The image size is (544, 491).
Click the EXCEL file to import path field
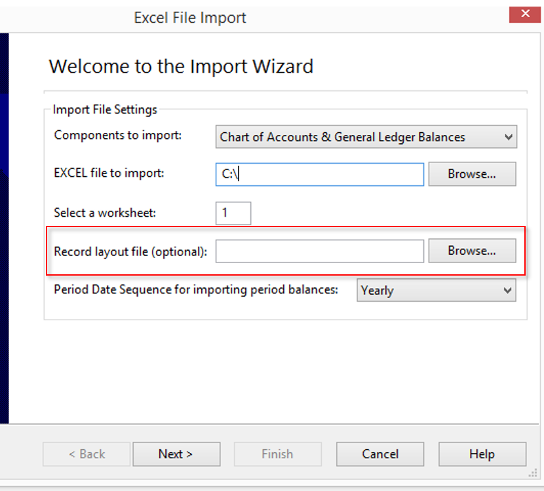coord(320,174)
